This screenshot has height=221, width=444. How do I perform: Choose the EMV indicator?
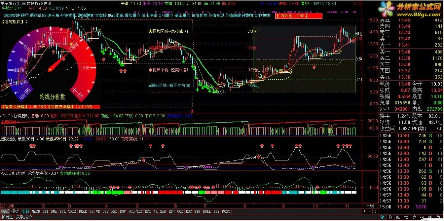(x=123, y=211)
